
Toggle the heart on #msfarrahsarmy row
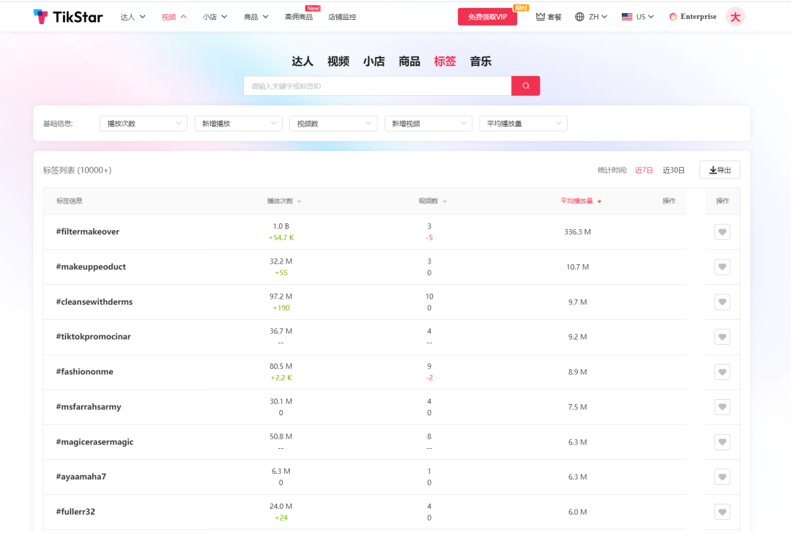point(722,406)
